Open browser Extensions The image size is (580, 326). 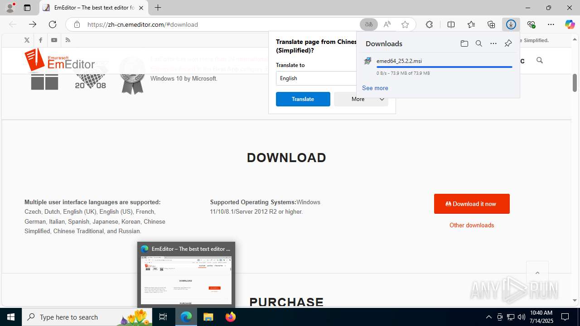[x=429, y=24]
